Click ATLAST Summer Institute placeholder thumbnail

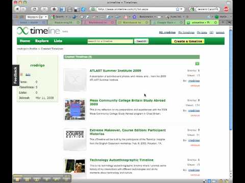(x=75, y=80)
